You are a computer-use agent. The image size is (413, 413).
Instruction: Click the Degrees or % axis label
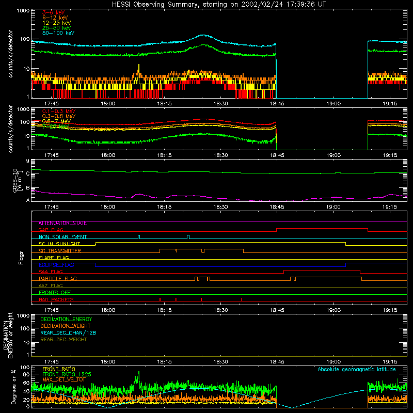click(x=13, y=387)
